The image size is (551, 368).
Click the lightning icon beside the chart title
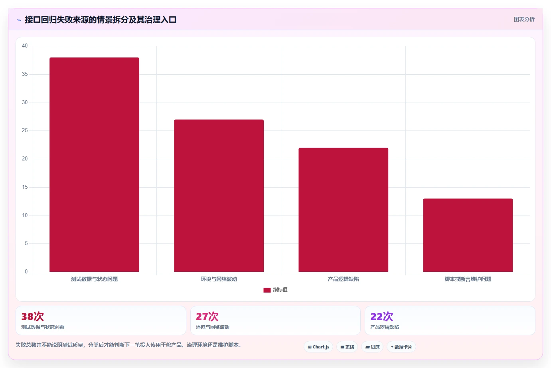point(19,20)
